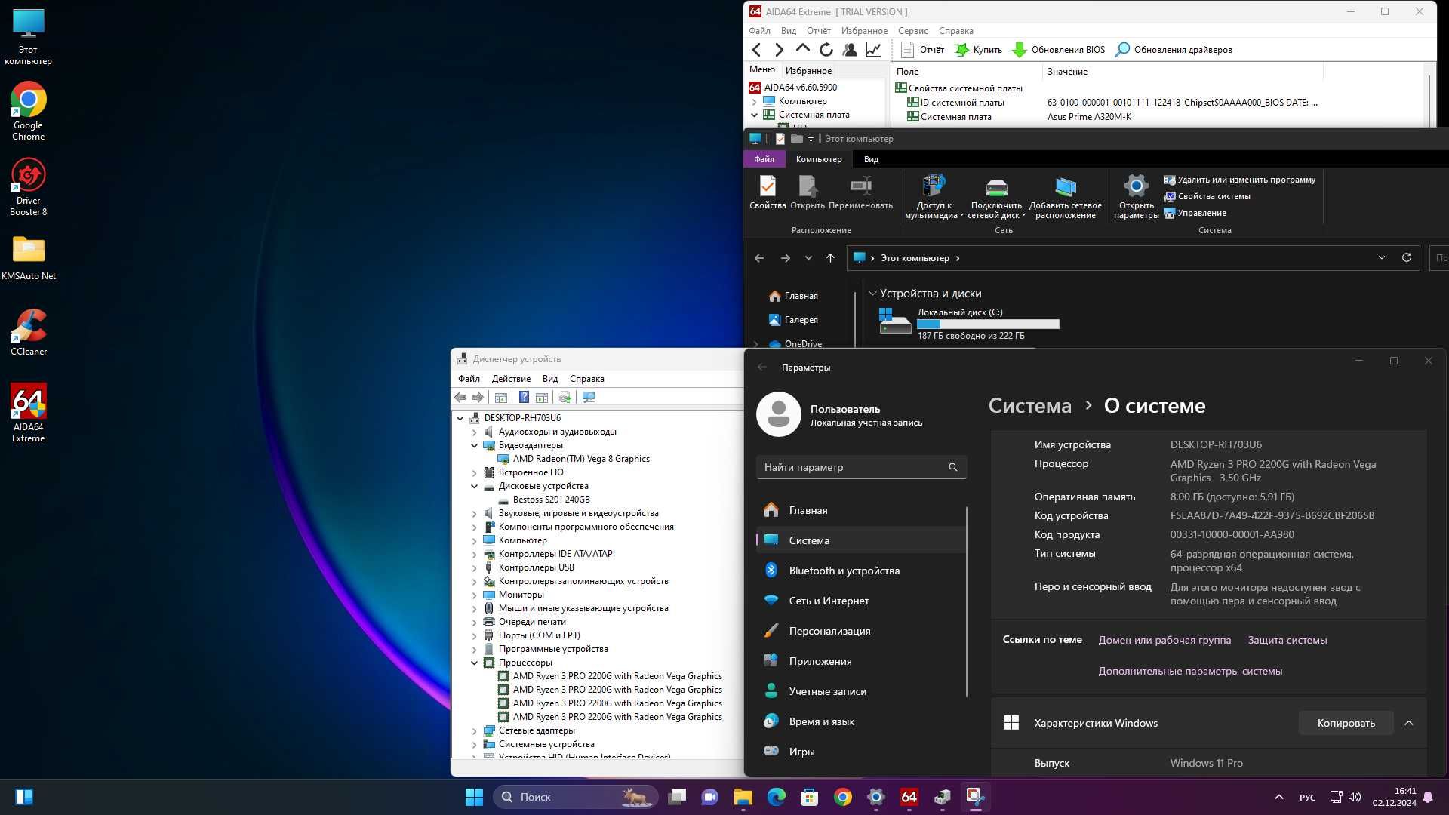1449x815 pixels.
Task: Collapse Системная плата in AIDA64 tree
Action: tap(754, 115)
